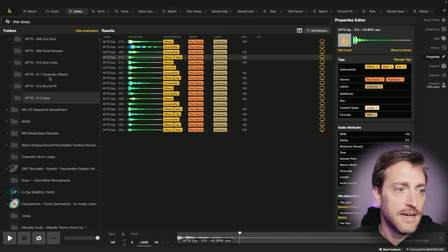Image resolution: width=448 pixels, height=252 pixels.
Task: Expand the BiN Masterclass Samples folder
Action: [x=7, y=133]
